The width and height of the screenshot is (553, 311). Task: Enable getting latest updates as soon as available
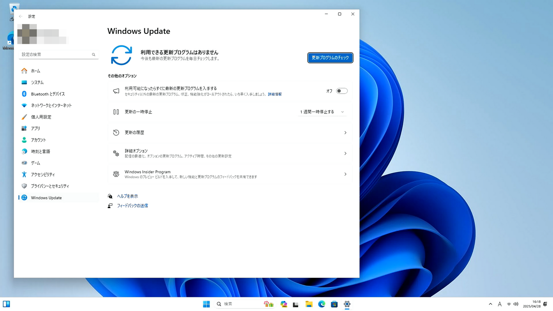[341, 91]
